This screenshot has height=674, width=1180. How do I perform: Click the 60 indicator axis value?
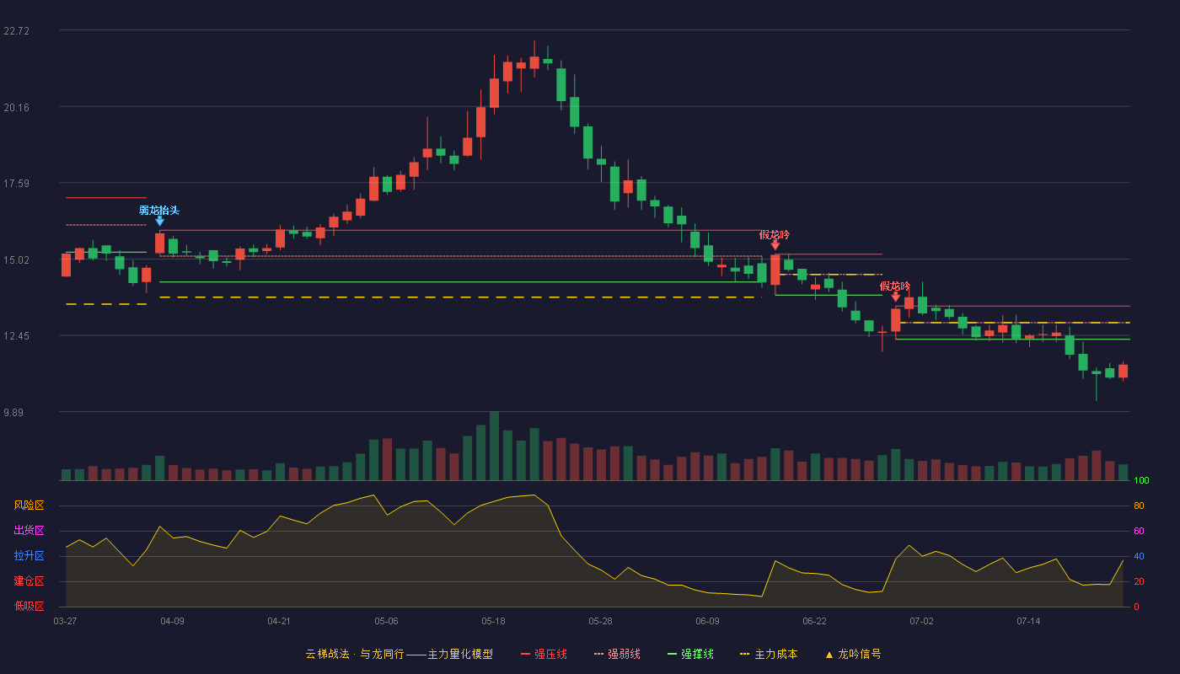(x=1139, y=531)
